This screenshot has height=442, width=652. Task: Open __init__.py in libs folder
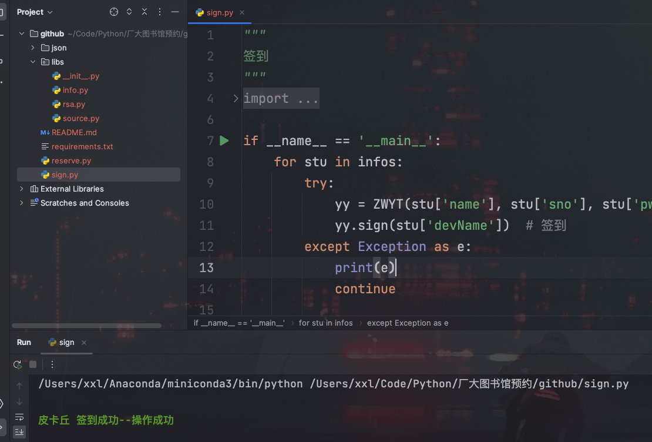coord(76,76)
